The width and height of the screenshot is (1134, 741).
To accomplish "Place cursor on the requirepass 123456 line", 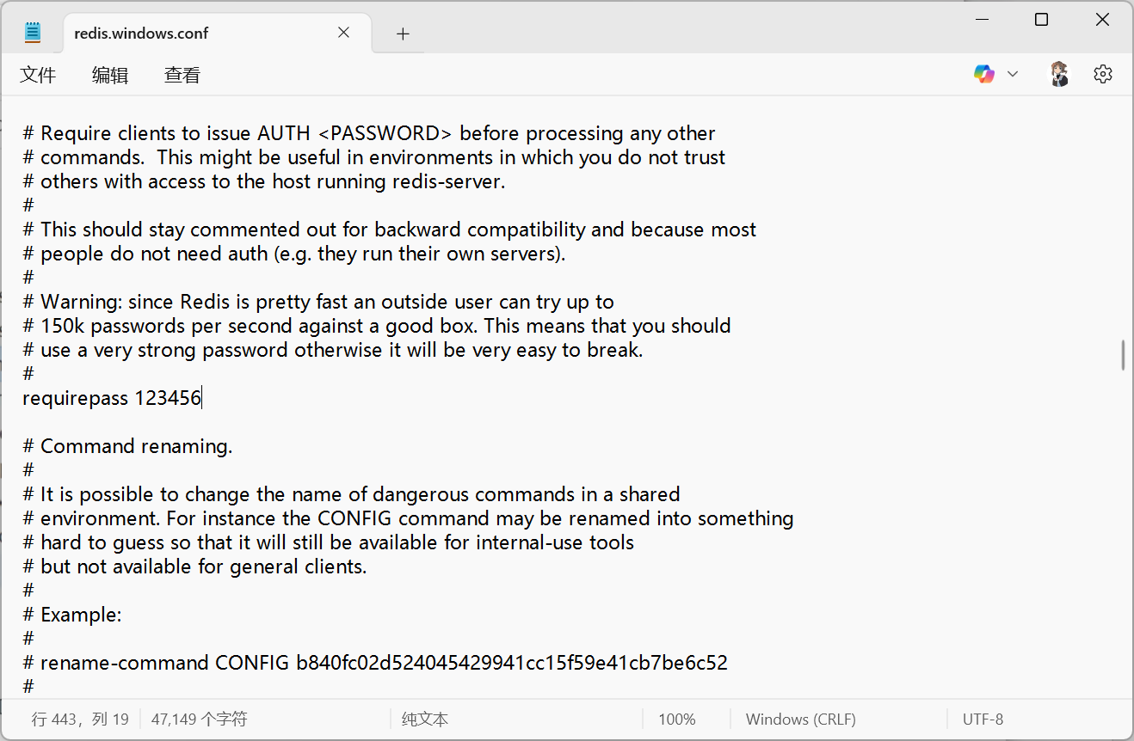I will [112, 398].
